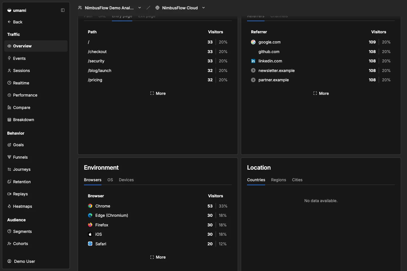Select the Firefox browser label
407x271 pixels.
coord(102,225)
